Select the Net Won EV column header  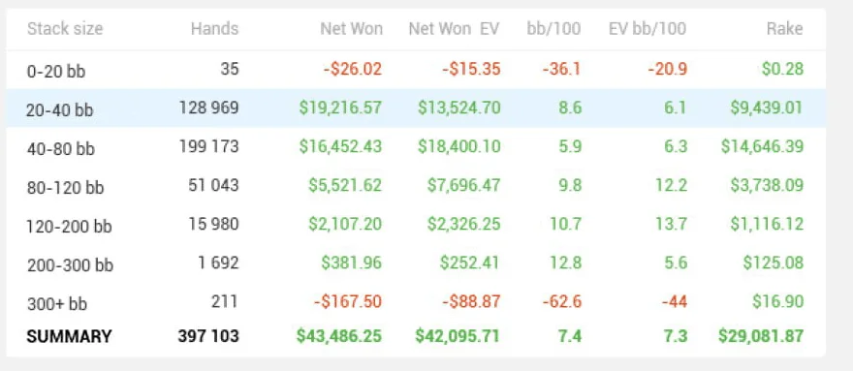coord(454,29)
